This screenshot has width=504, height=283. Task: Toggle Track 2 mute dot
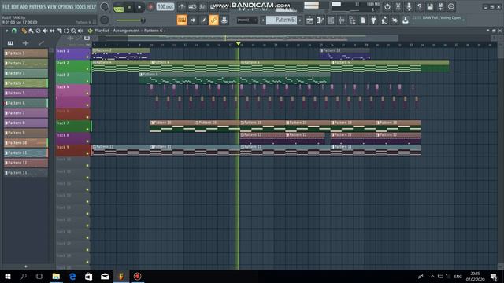[87, 69]
